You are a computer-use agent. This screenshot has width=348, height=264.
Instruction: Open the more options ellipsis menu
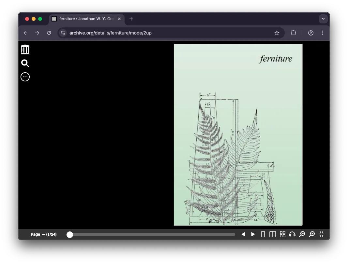[x=25, y=77]
